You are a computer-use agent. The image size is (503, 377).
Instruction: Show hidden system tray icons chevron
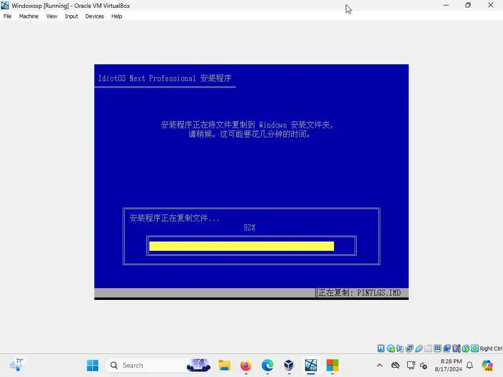click(x=380, y=365)
